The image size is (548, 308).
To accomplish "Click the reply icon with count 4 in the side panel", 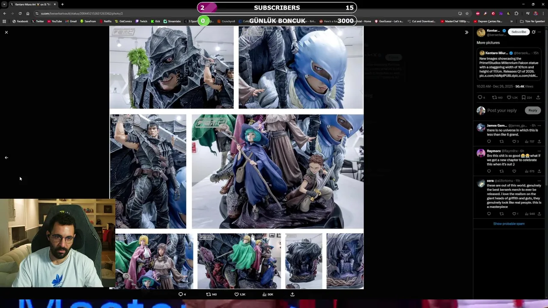I will (x=481, y=98).
